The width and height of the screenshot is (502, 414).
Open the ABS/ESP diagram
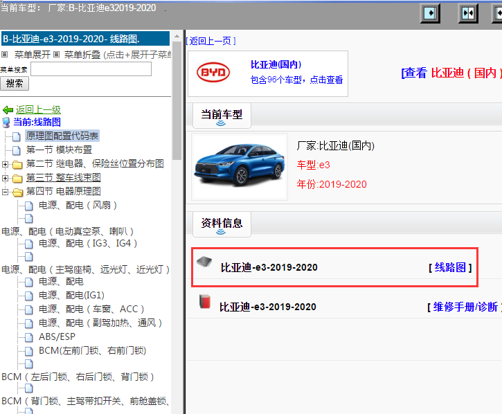[57, 336]
